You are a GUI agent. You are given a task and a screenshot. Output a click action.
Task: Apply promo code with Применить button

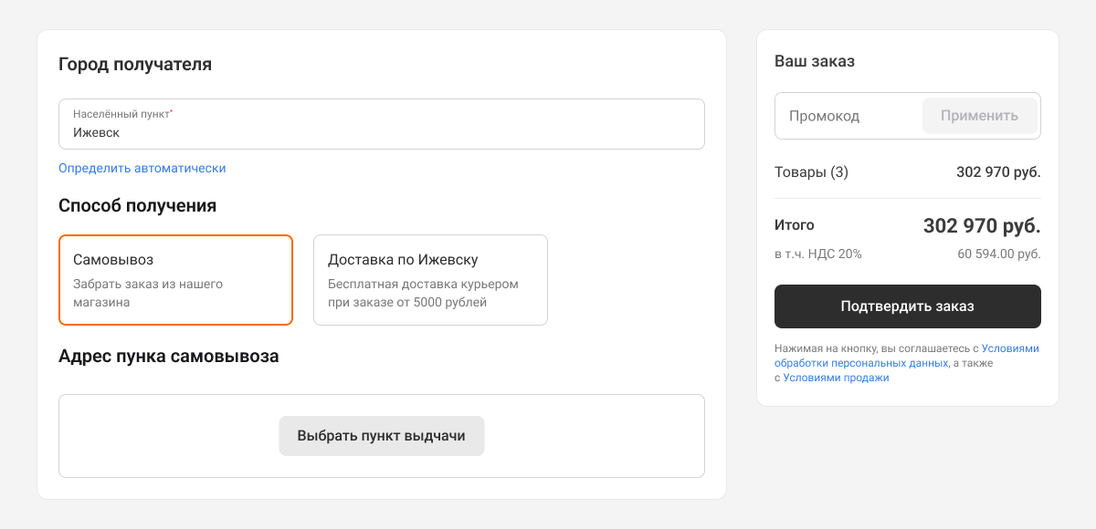[979, 116]
